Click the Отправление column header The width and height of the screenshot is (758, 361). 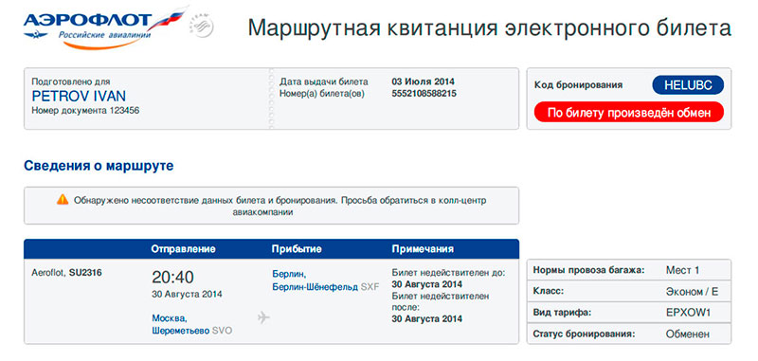coord(183,249)
